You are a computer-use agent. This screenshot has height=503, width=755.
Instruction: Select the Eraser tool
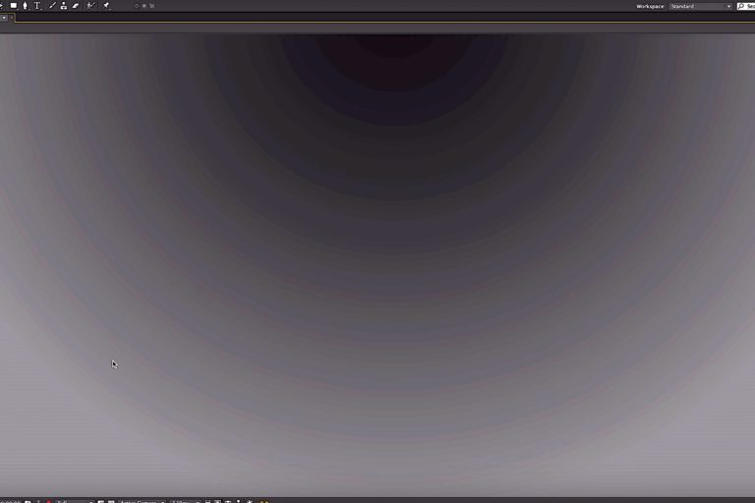coord(76,6)
